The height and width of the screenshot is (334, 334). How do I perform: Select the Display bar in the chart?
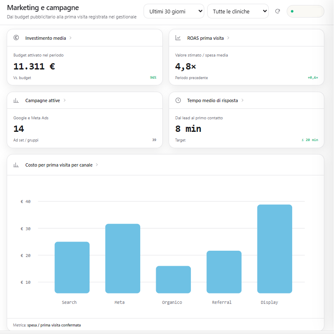(x=275, y=249)
